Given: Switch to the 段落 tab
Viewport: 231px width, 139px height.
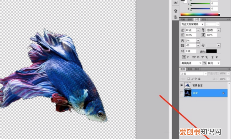Looking at the screenshot, I should pos(204,20).
